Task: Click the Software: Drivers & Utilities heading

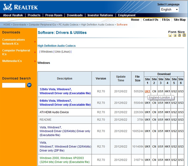Action: (62, 32)
